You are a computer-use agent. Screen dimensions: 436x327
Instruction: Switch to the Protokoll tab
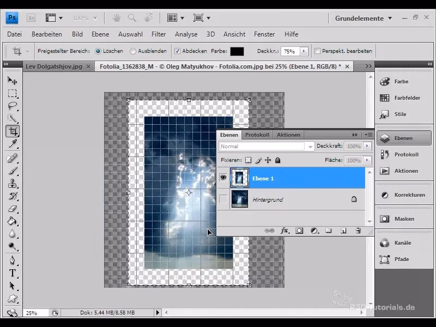257,135
